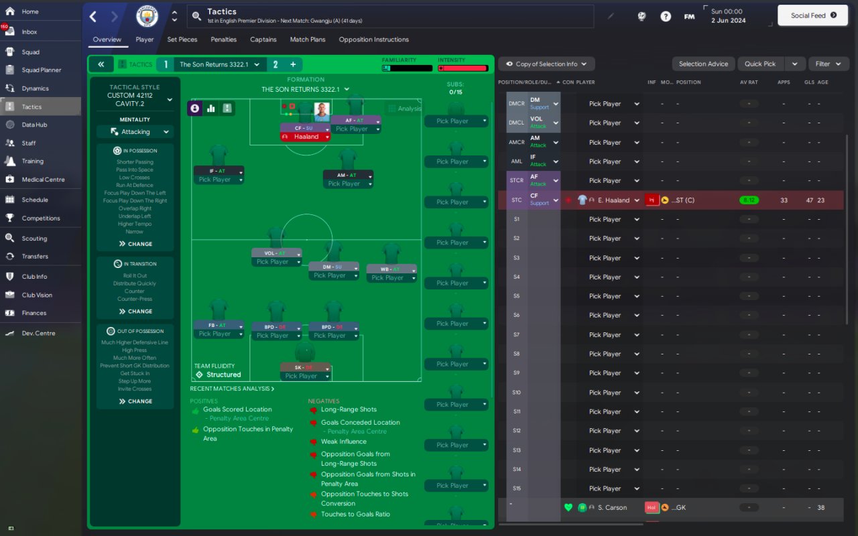Open the FM menu logo
858x536 pixels.
coord(689,17)
